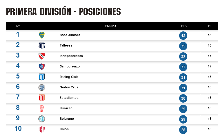The height and width of the screenshot is (134, 218).
Task: Click the Huracán balloon crest
Action: [x=42, y=108]
